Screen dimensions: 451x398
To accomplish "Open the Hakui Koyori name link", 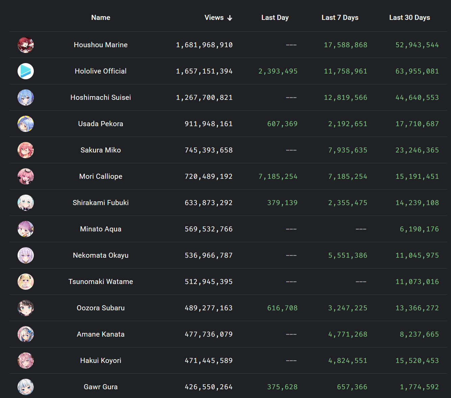I will [101, 361].
